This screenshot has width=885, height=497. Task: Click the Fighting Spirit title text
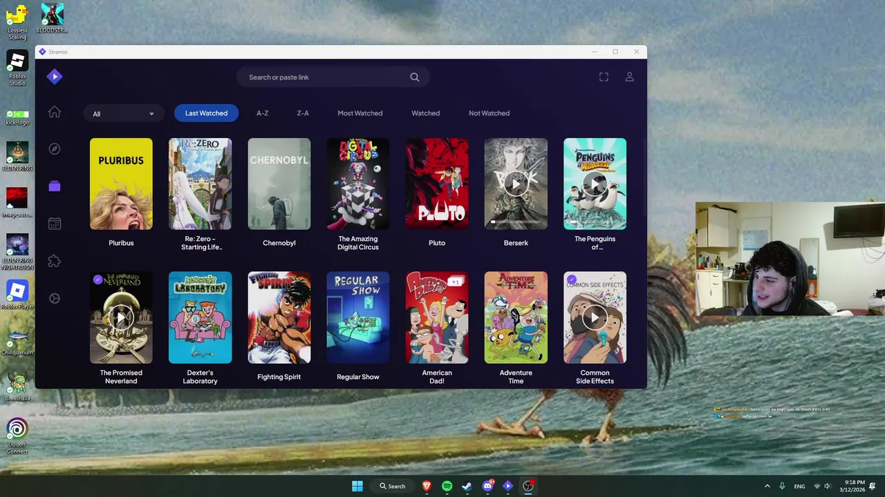coord(279,377)
